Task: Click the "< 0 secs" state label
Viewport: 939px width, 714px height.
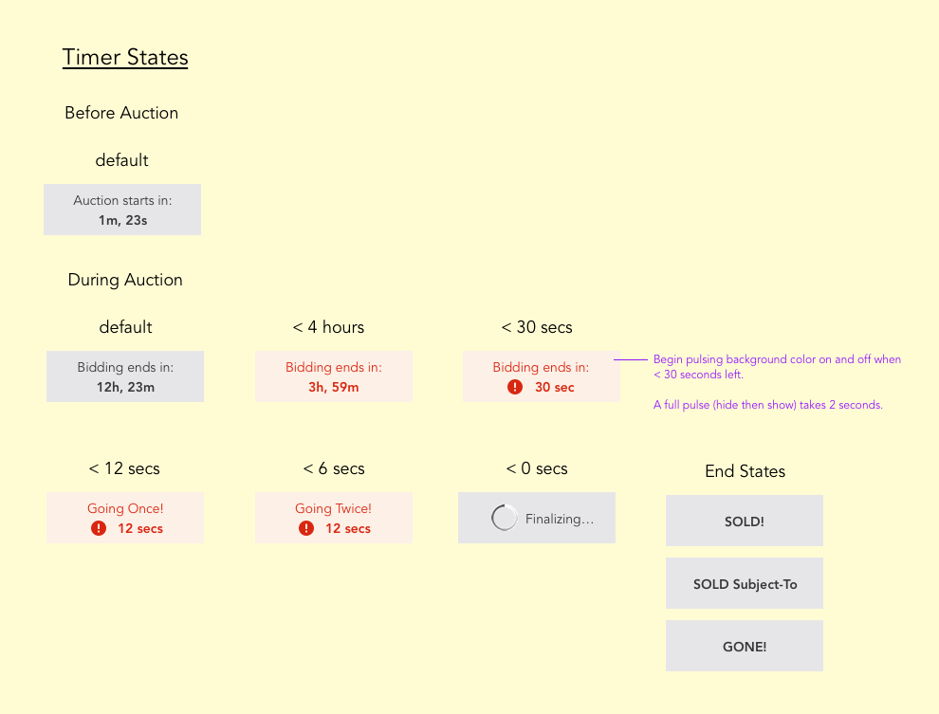Action: [x=537, y=468]
